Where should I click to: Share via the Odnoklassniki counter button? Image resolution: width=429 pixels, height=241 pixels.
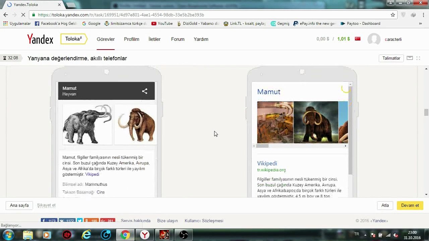tap(91, 221)
